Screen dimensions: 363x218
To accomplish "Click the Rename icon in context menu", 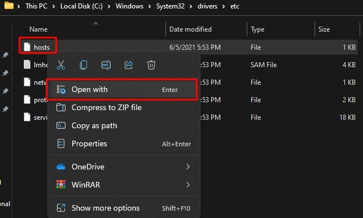I will 106,65.
